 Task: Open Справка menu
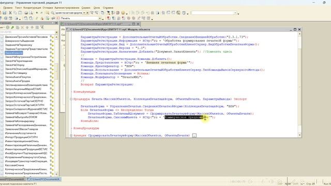point(108,8)
